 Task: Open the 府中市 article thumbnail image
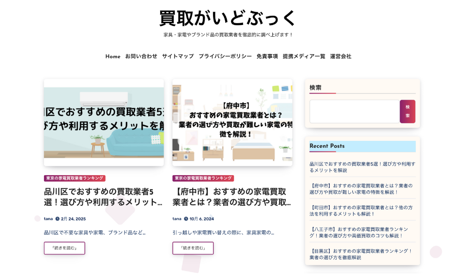tap(232, 122)
